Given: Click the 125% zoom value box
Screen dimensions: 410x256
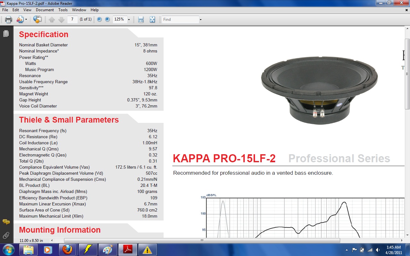Looking at the screenshot, I should [119, 19].
